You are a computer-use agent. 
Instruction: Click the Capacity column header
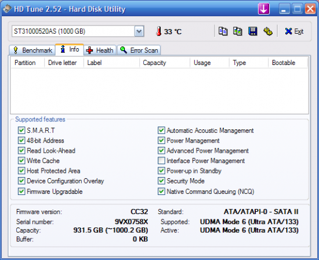(165, 63)
